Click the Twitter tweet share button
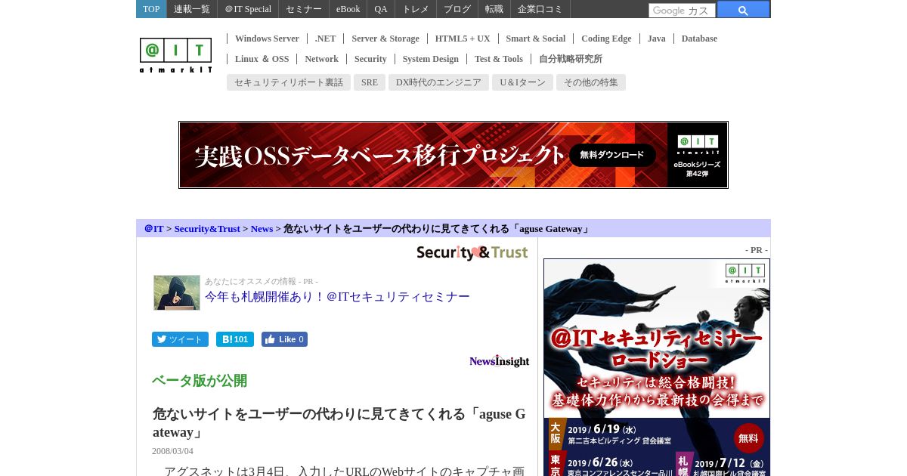The height and width of the screenshot is (476, 907). pos(180,339)
